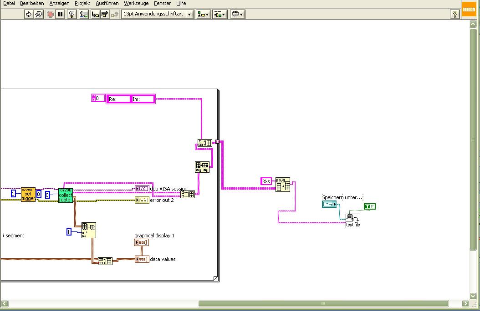Click the Run Continuously button

(39, 14)
